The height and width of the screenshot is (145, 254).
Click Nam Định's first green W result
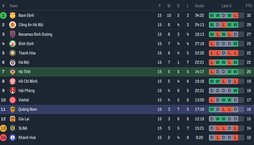click(212, 15)
